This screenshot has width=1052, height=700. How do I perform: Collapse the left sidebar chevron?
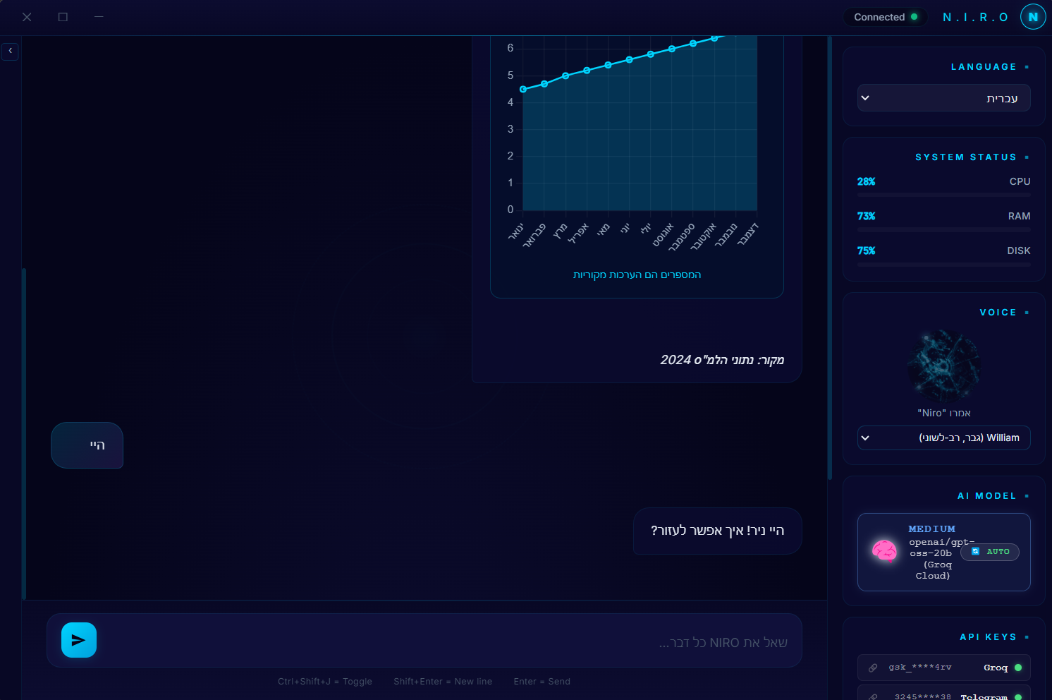[x=10, y=52]
